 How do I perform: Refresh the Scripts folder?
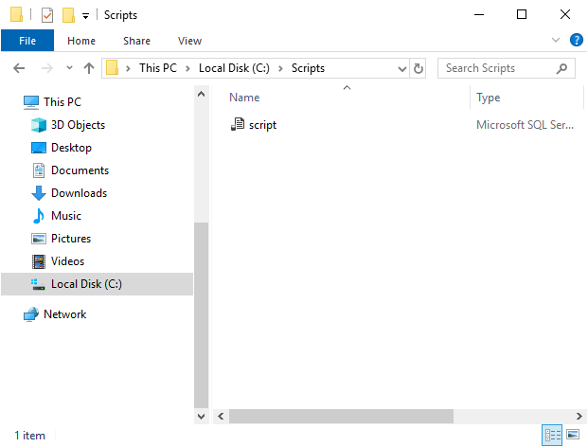(x=418, y=68)
